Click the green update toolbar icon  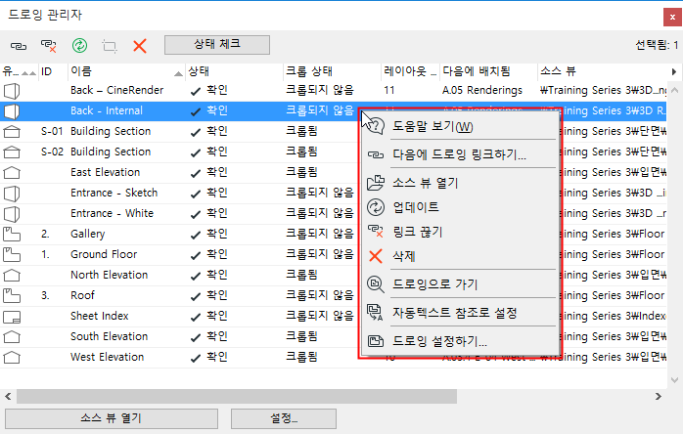[79, 45]
